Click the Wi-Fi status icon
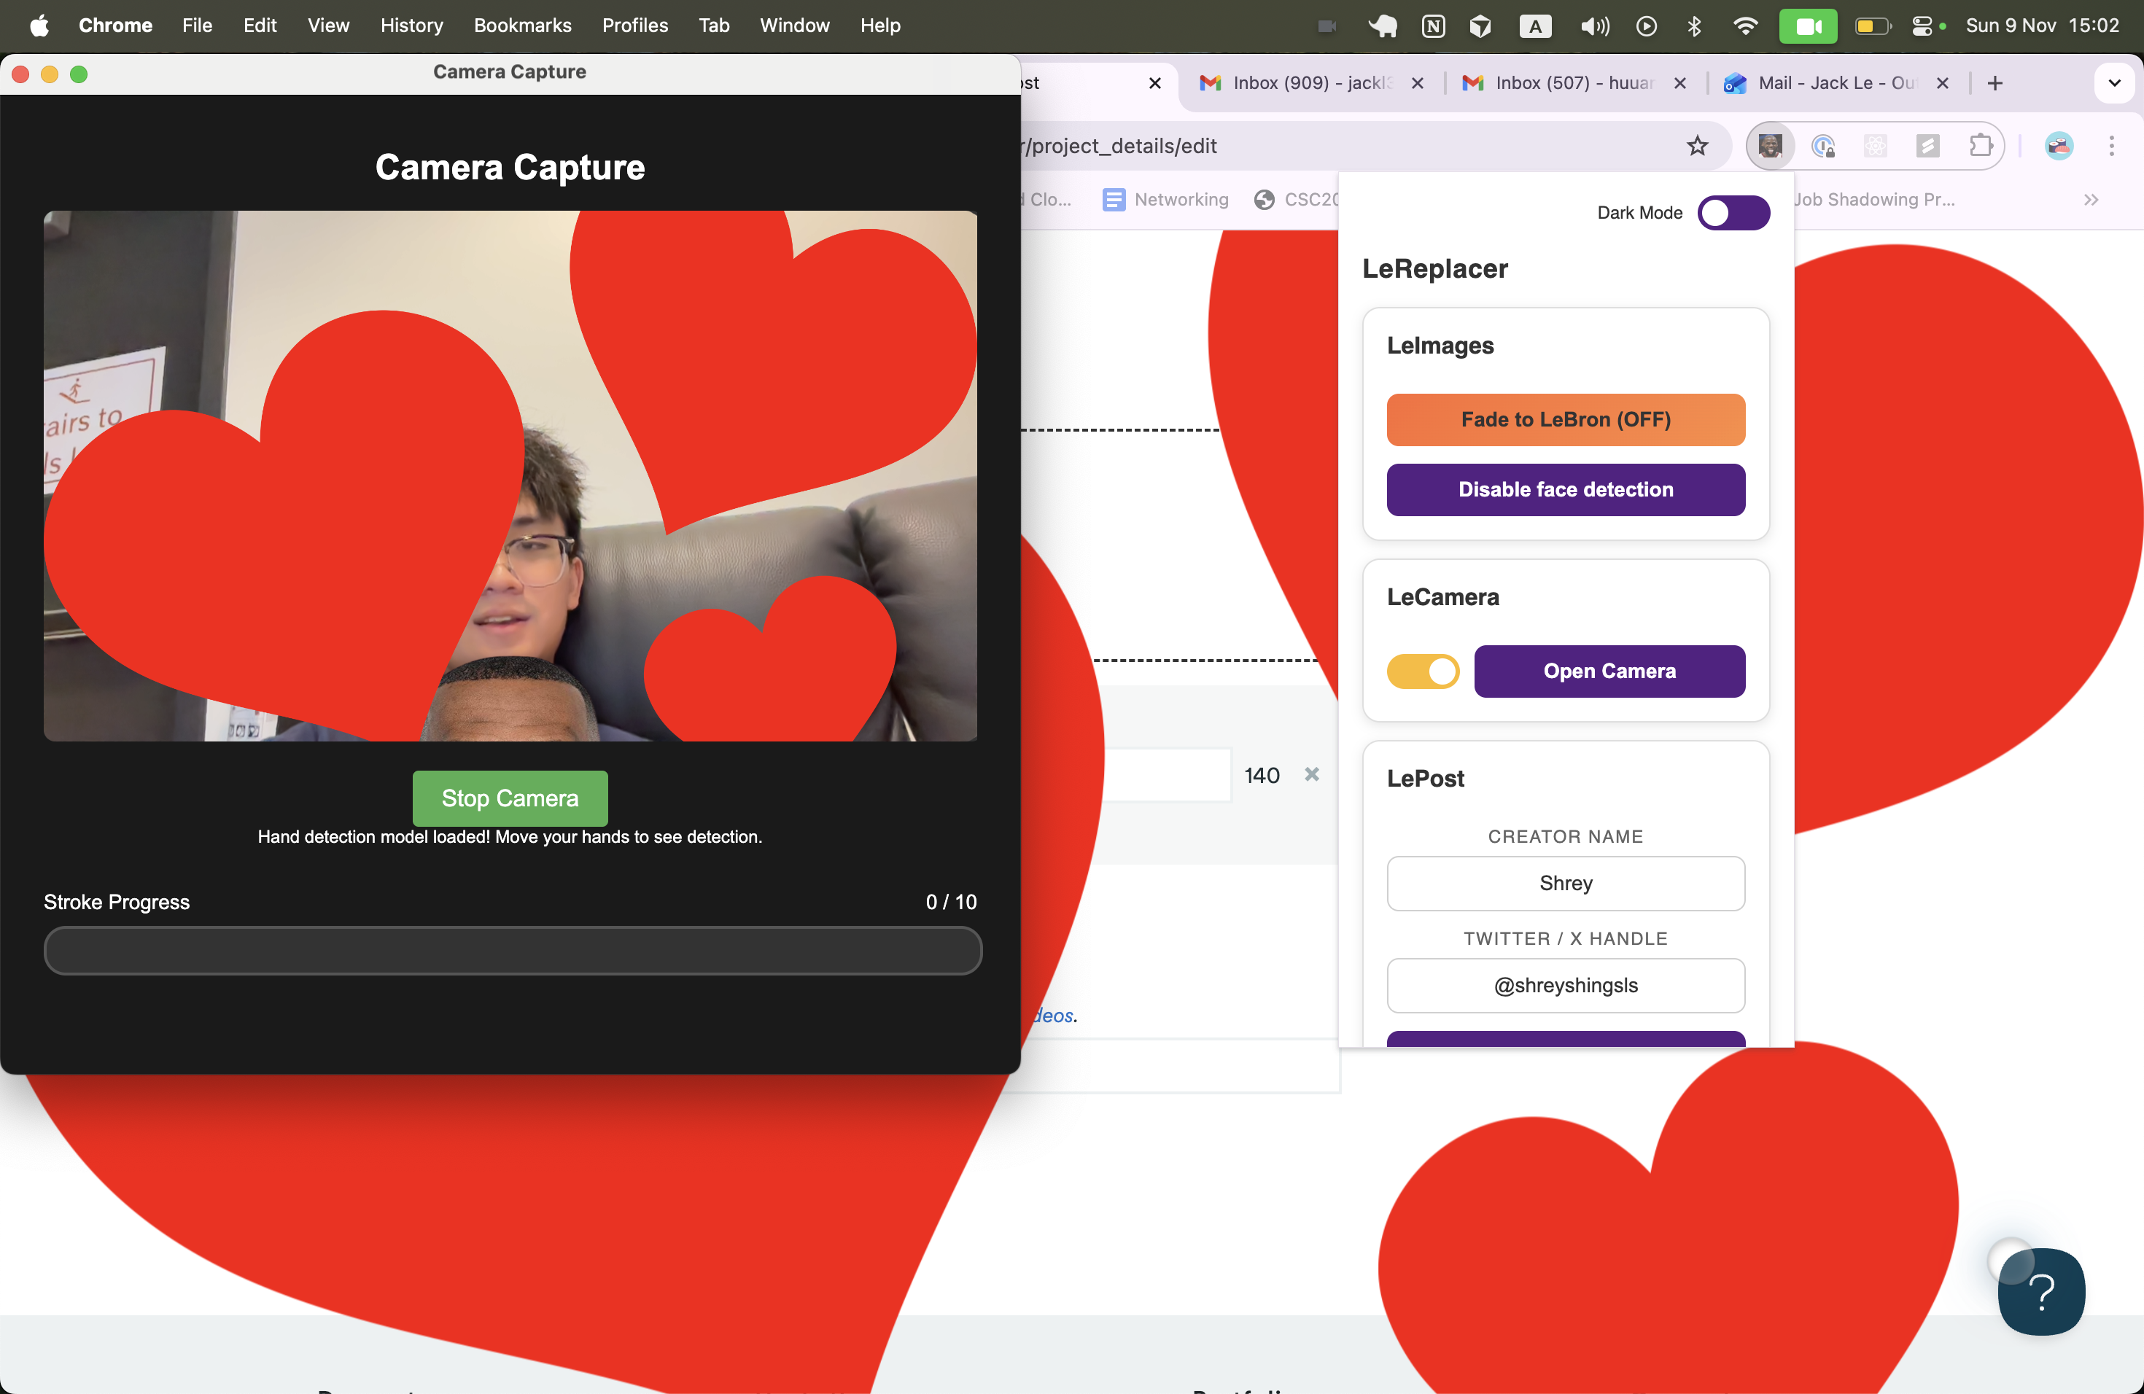Screen dimensions: 2144x1394 [x=1745, y=26]
